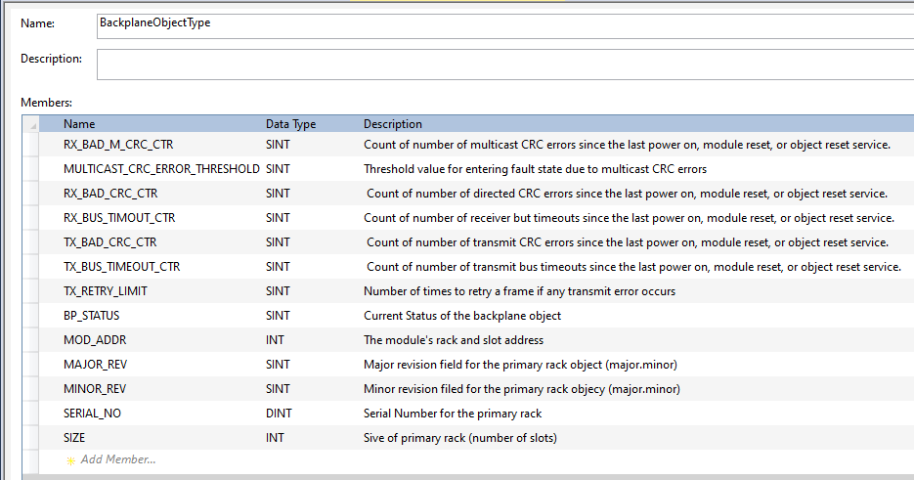Click the INT data type of MOD_ADDR
This screenshot has width=914, height=480.
click(274, 340)
